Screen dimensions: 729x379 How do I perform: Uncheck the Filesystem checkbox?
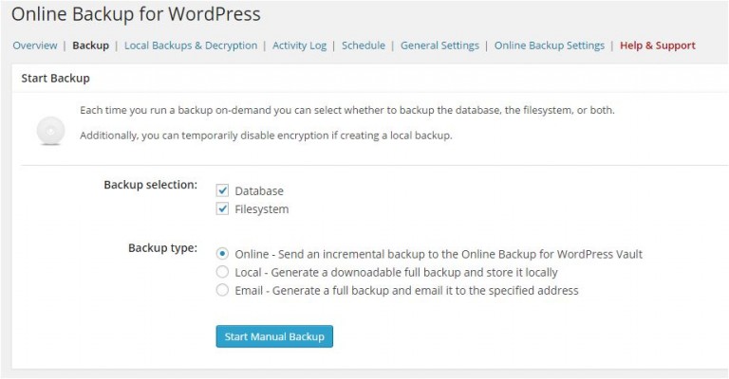click(x=223, y=209)
